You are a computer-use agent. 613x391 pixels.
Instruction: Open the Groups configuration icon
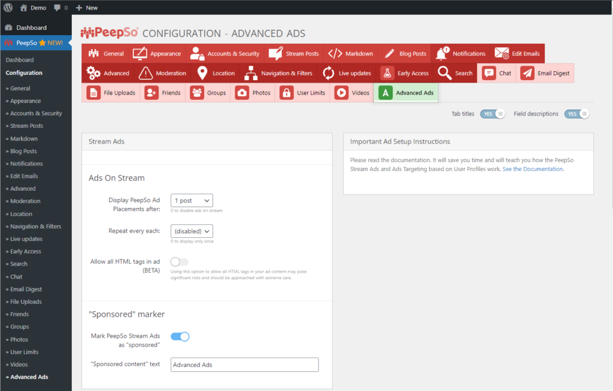196,93
